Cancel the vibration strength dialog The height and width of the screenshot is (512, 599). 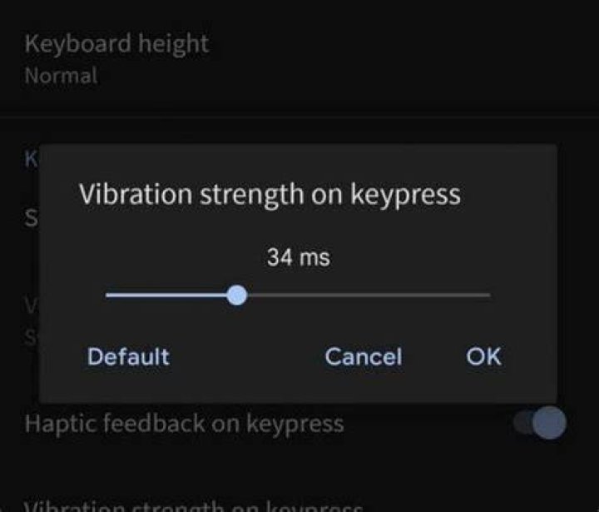tap(364, 356)
